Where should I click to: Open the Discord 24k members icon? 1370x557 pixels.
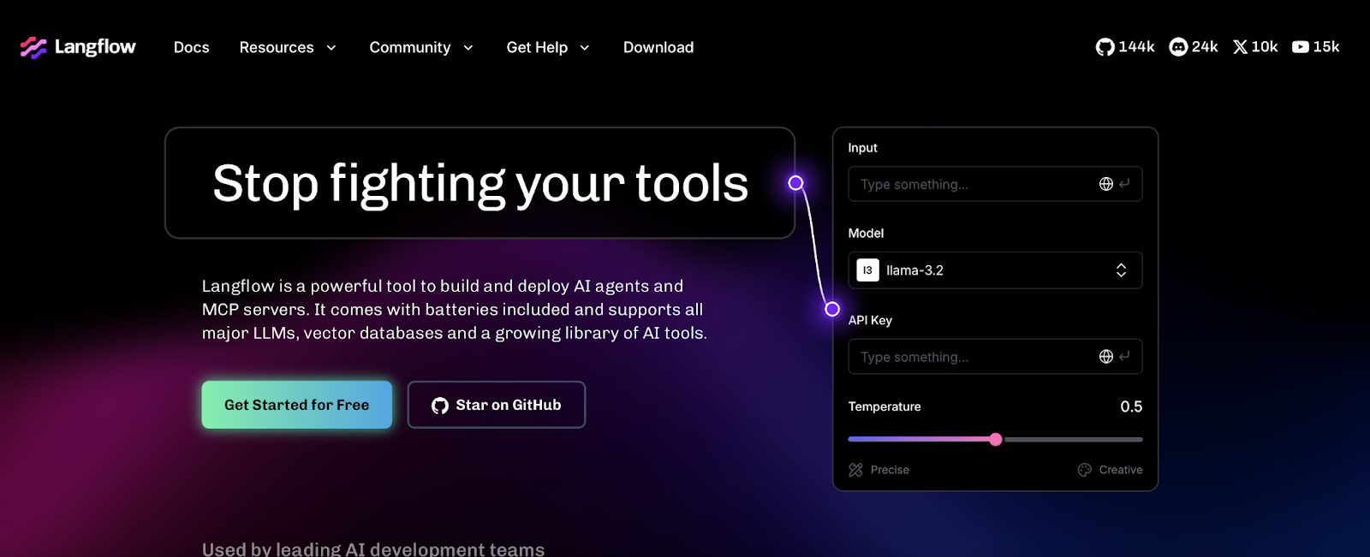click(1178, 47)
